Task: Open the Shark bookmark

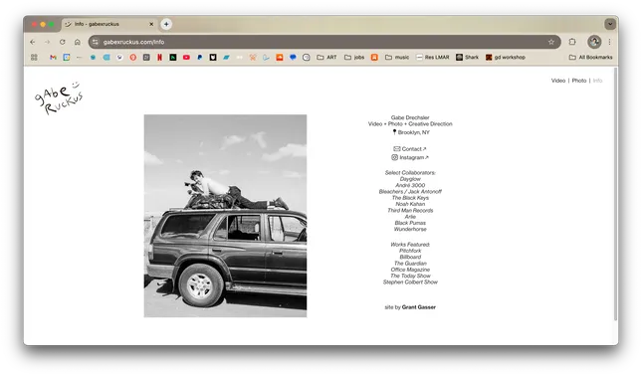Action: [x=467, y=58]
